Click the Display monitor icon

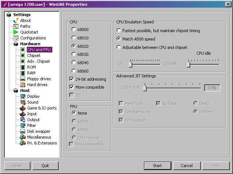(x=23, y=96)
